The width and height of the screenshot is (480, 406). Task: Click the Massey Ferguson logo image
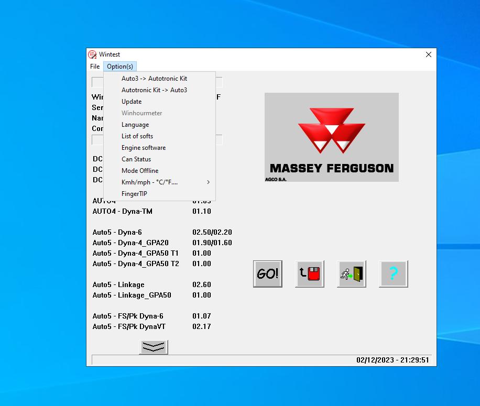tap(332, 137)
